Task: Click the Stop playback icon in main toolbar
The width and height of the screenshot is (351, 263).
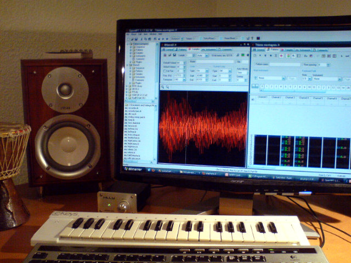Action: [x=159, y=39]
